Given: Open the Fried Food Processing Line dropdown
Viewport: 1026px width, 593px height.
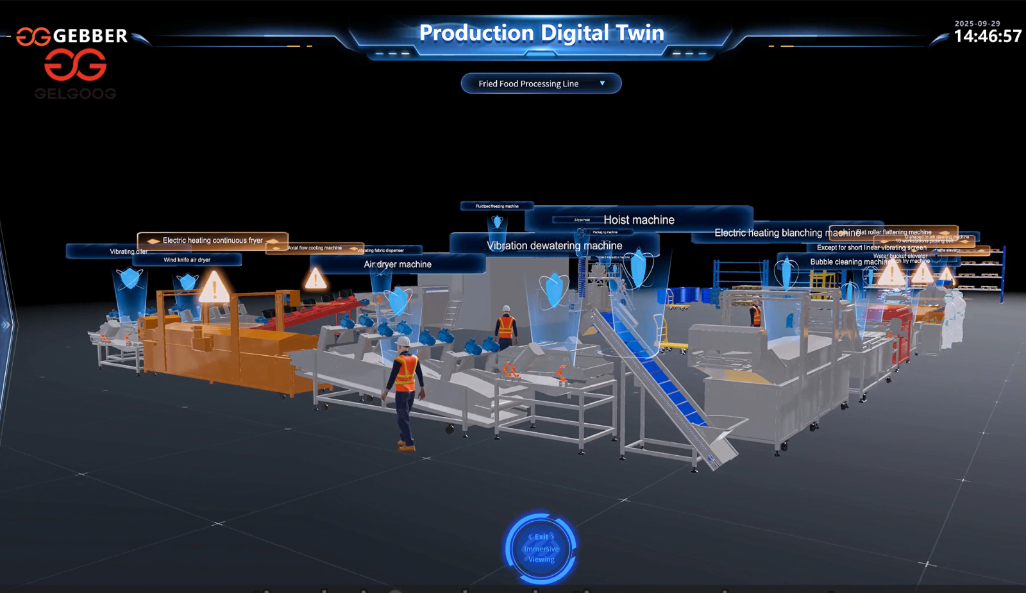Looking at the screenshot, I should point(528,83).
